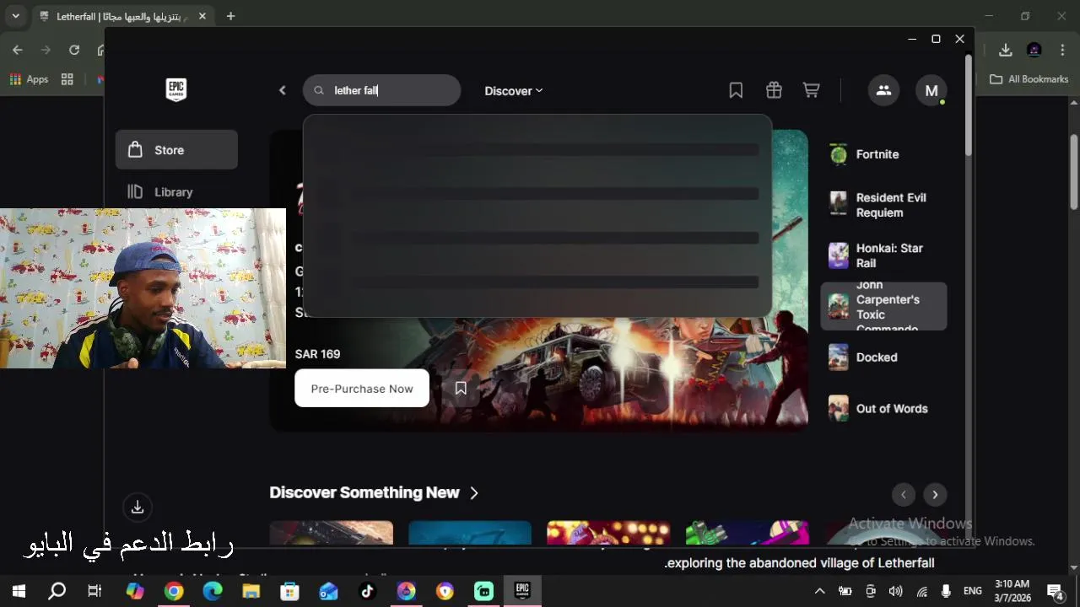This screenshot has height=607, width=1080.
Task: Click the Pre-Purchase Now button
Action: point(362,389)
